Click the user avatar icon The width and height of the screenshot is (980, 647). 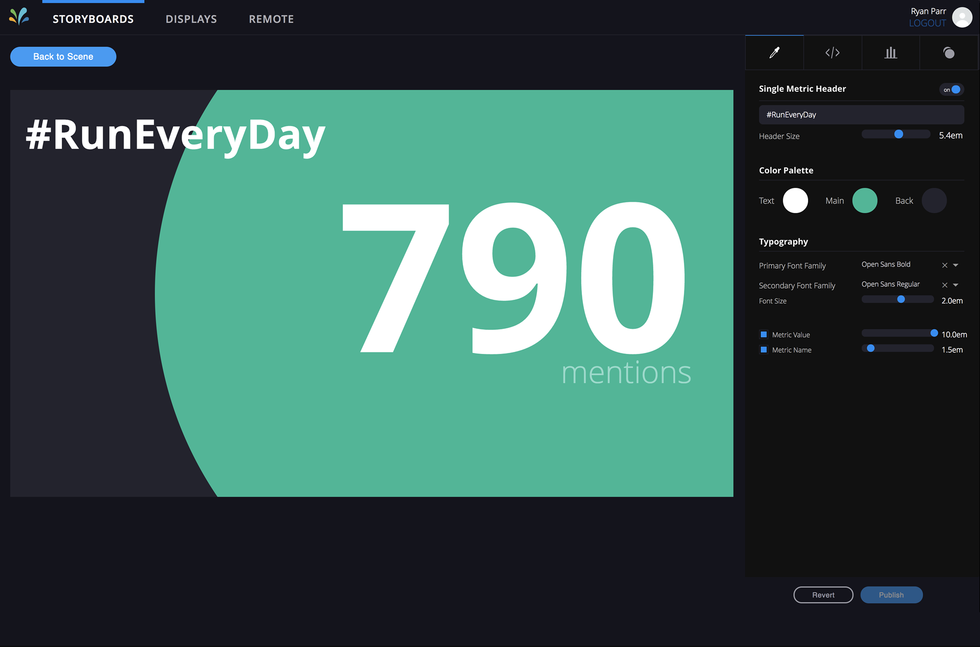[x=962, y=17]
